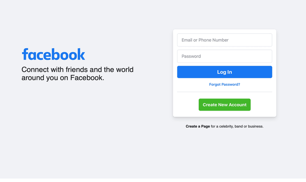Click the 'Log In' label text
The image size is (306, 182).
[224, 72]
